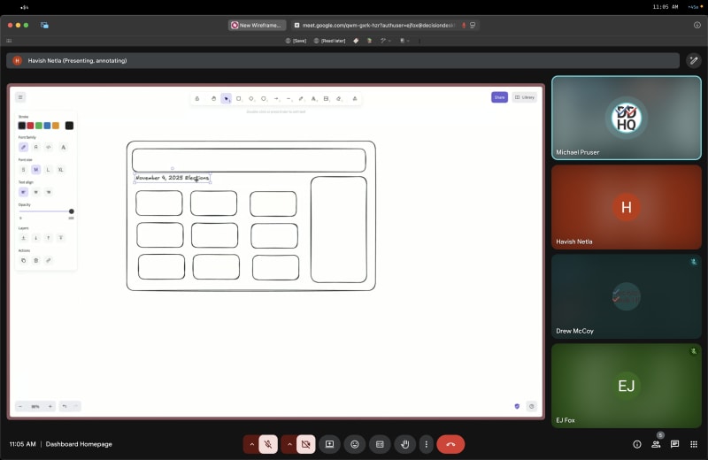Screen dimensions: 708x460
Task: Select the normal font family
Action: 36,147
